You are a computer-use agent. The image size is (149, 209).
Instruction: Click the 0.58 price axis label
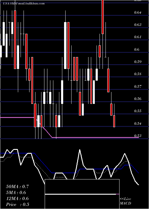point(138,74)
